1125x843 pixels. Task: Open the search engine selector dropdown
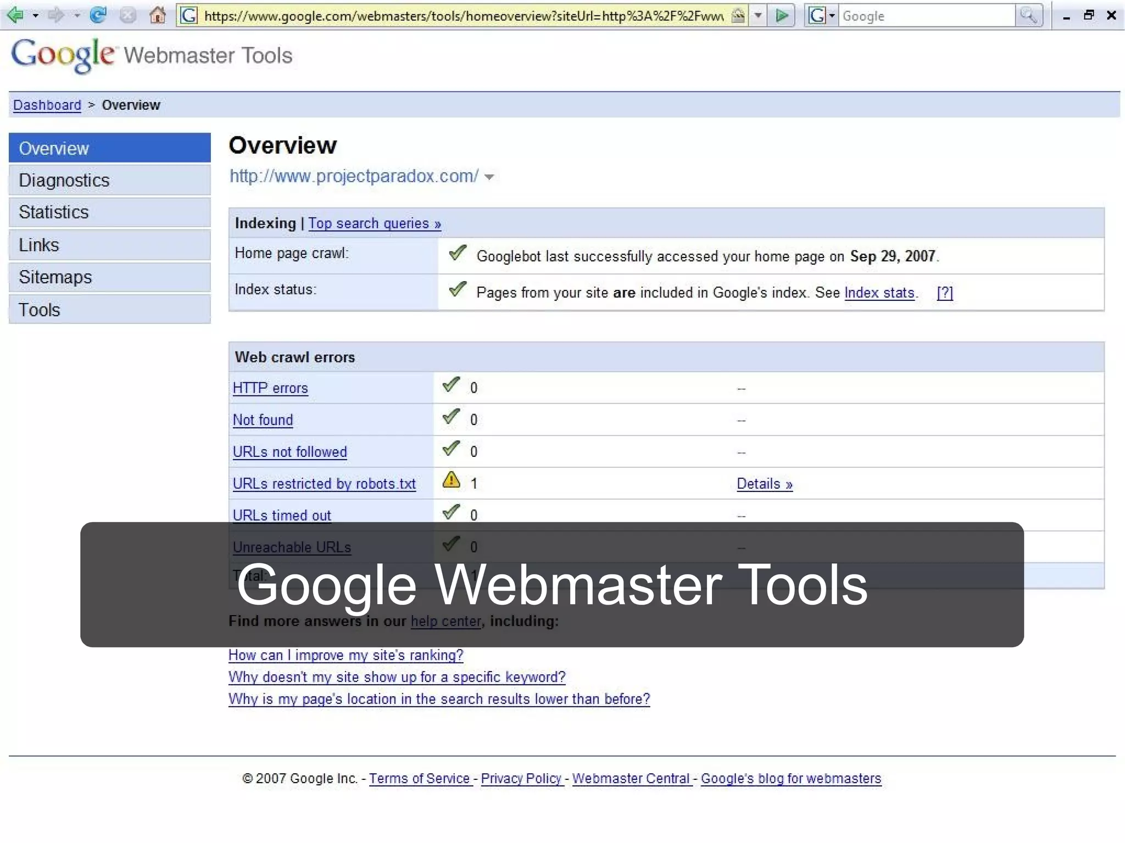[x=832, y=15]
